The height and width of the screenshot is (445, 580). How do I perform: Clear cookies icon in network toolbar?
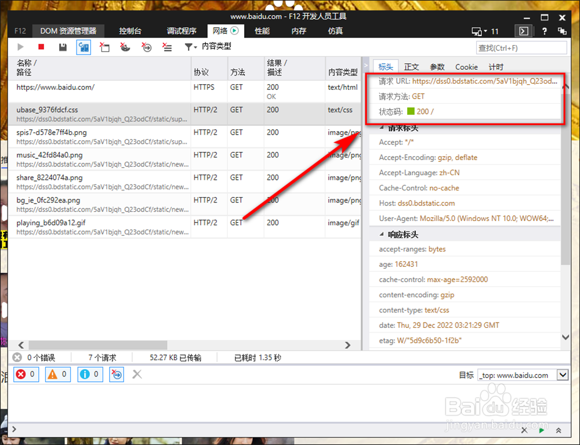tap(125, 47)
